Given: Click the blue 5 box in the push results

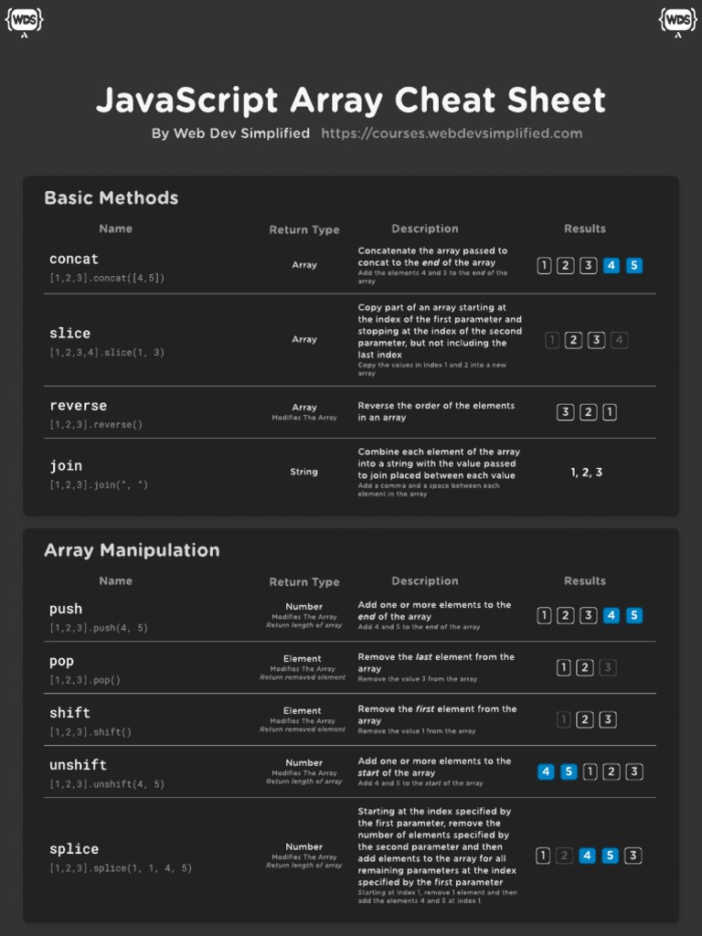Looking at the screenshot, I should coord(633,615).
